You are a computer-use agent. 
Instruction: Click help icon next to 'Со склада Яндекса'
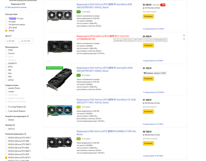[25, 107]
